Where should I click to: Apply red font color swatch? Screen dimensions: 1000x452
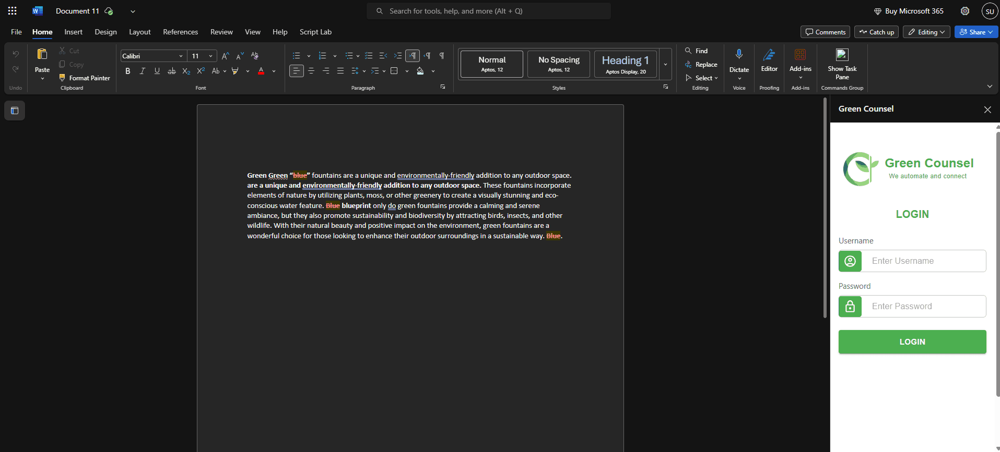tap(261, 71)
